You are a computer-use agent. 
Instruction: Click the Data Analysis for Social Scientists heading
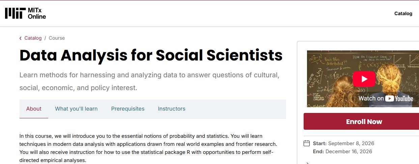pyautogui.click(x=151, y=55)
